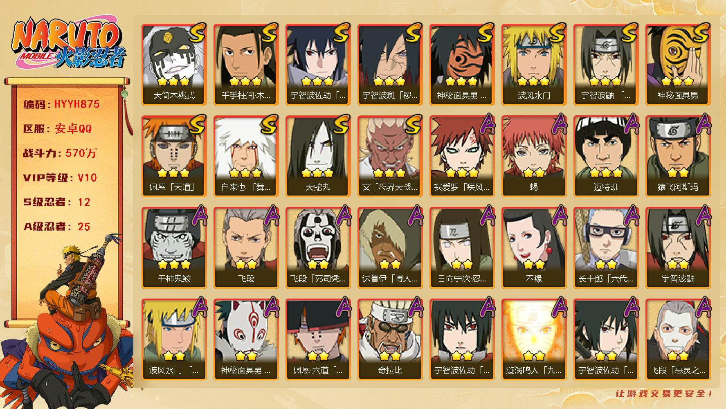The width and height of the screenshot is (726, 409).
Task: Click the VIP等级 V10 label
Action: pyautogui.click(x=60, y=178)
